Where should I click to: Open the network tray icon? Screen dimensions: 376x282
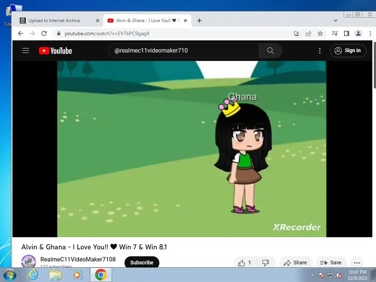point(330,275)
